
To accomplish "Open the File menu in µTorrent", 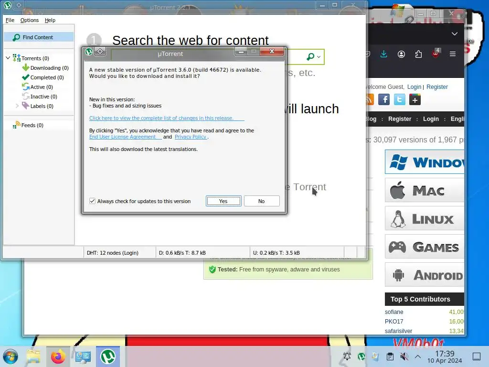I will point(10,20).
